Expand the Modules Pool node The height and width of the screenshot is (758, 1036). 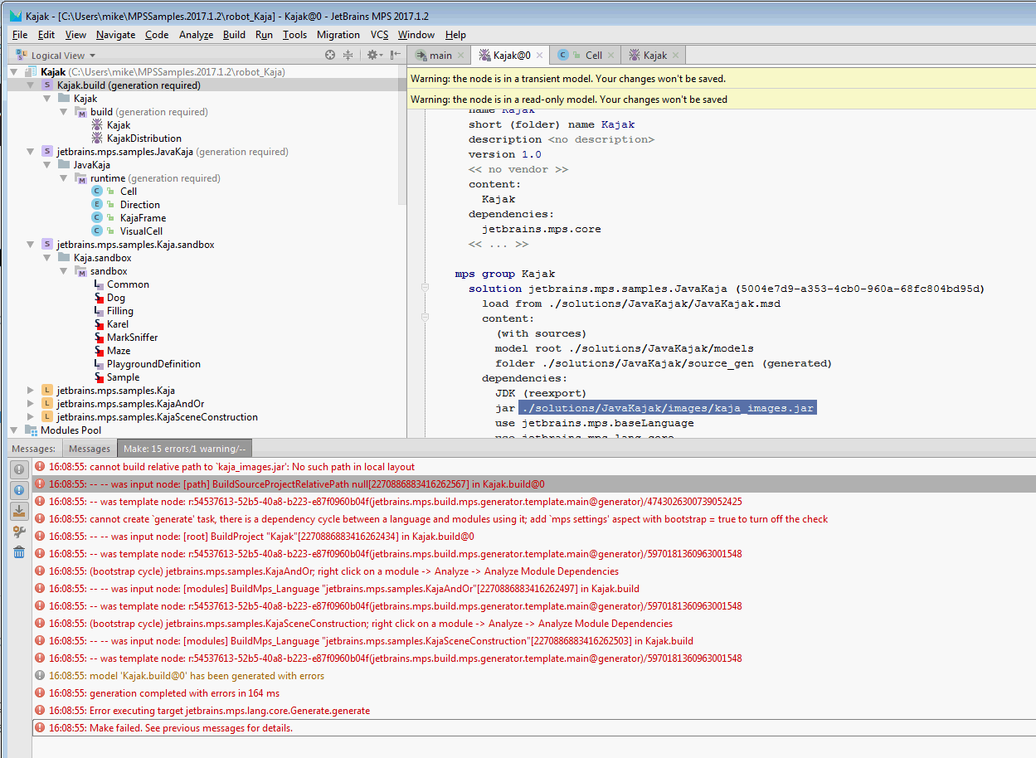[x=14, y=430]
